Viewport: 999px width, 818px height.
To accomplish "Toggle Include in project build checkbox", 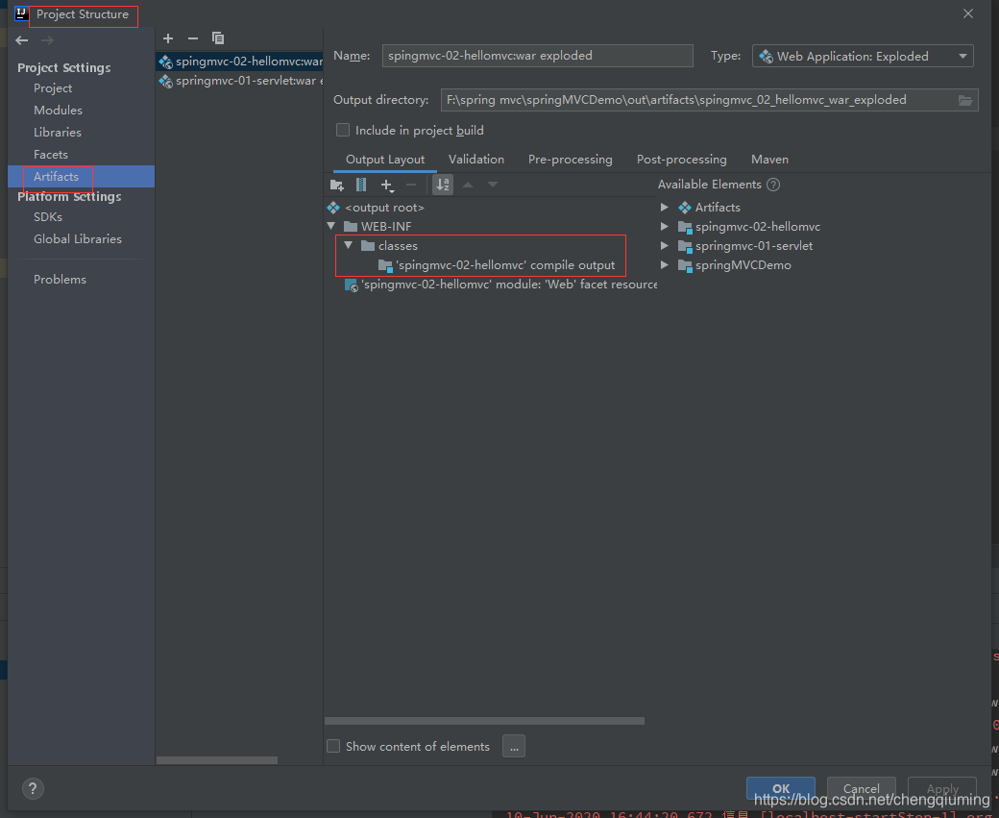I will (x=343, y=130).
